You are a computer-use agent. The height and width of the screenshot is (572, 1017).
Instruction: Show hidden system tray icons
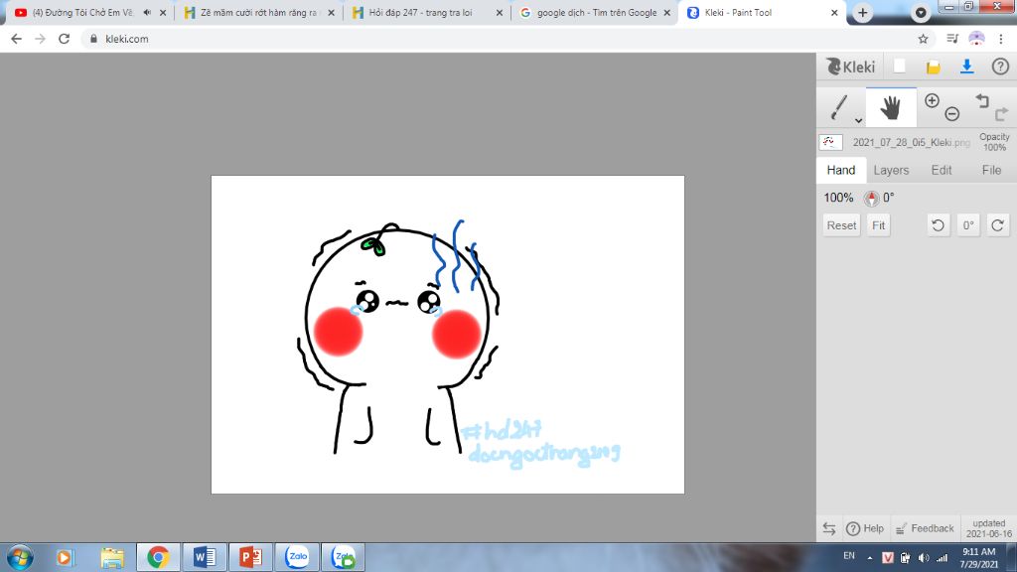click(x=870, y=558)
